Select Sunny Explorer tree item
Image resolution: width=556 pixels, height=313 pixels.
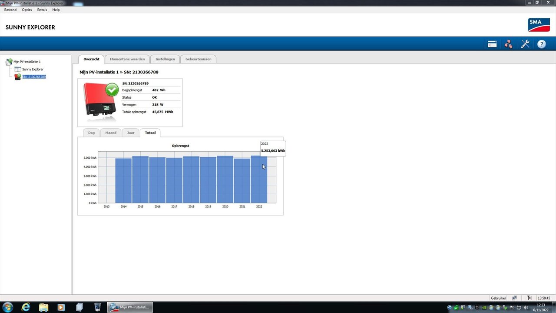coord(33,69)
